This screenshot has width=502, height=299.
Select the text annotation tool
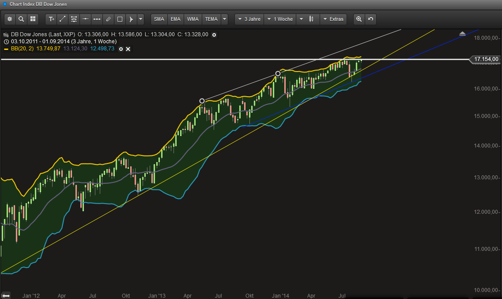tap(51, 19)
